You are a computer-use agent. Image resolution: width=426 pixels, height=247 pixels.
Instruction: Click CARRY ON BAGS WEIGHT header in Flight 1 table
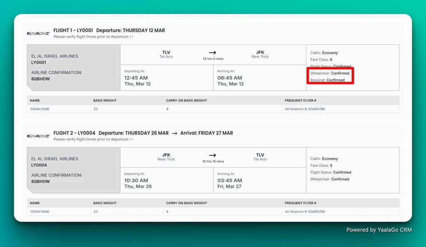[x=186, y=100]
